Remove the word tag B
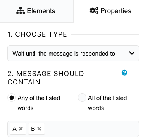 pyautogui.click(x=39, y=129)
